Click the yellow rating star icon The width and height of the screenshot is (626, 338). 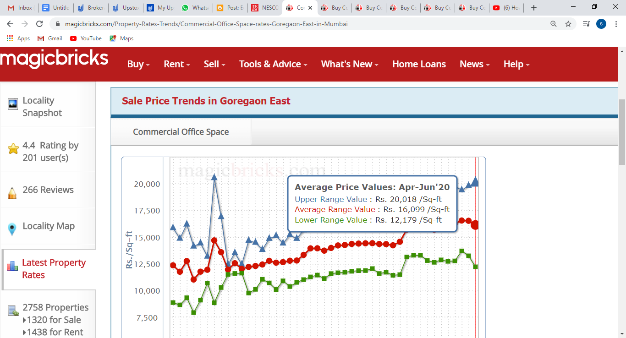pos(13,148)
